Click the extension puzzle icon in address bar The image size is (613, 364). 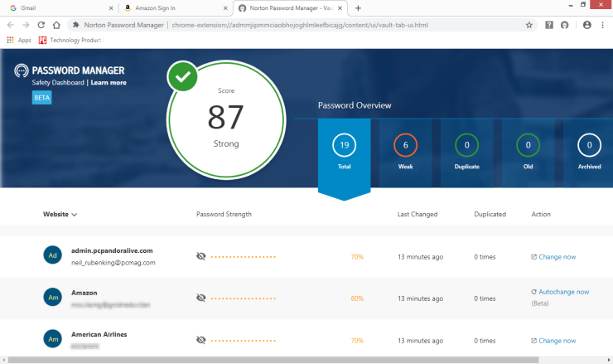click(x=76, y=25)
